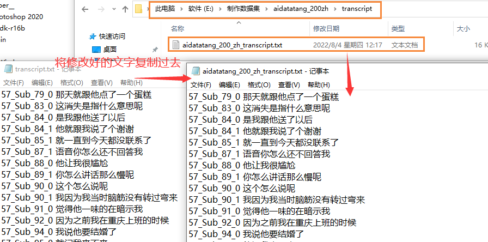Select 此电脑 in the address breadcrumb
488x242 pixels.
tap(167, 9)
